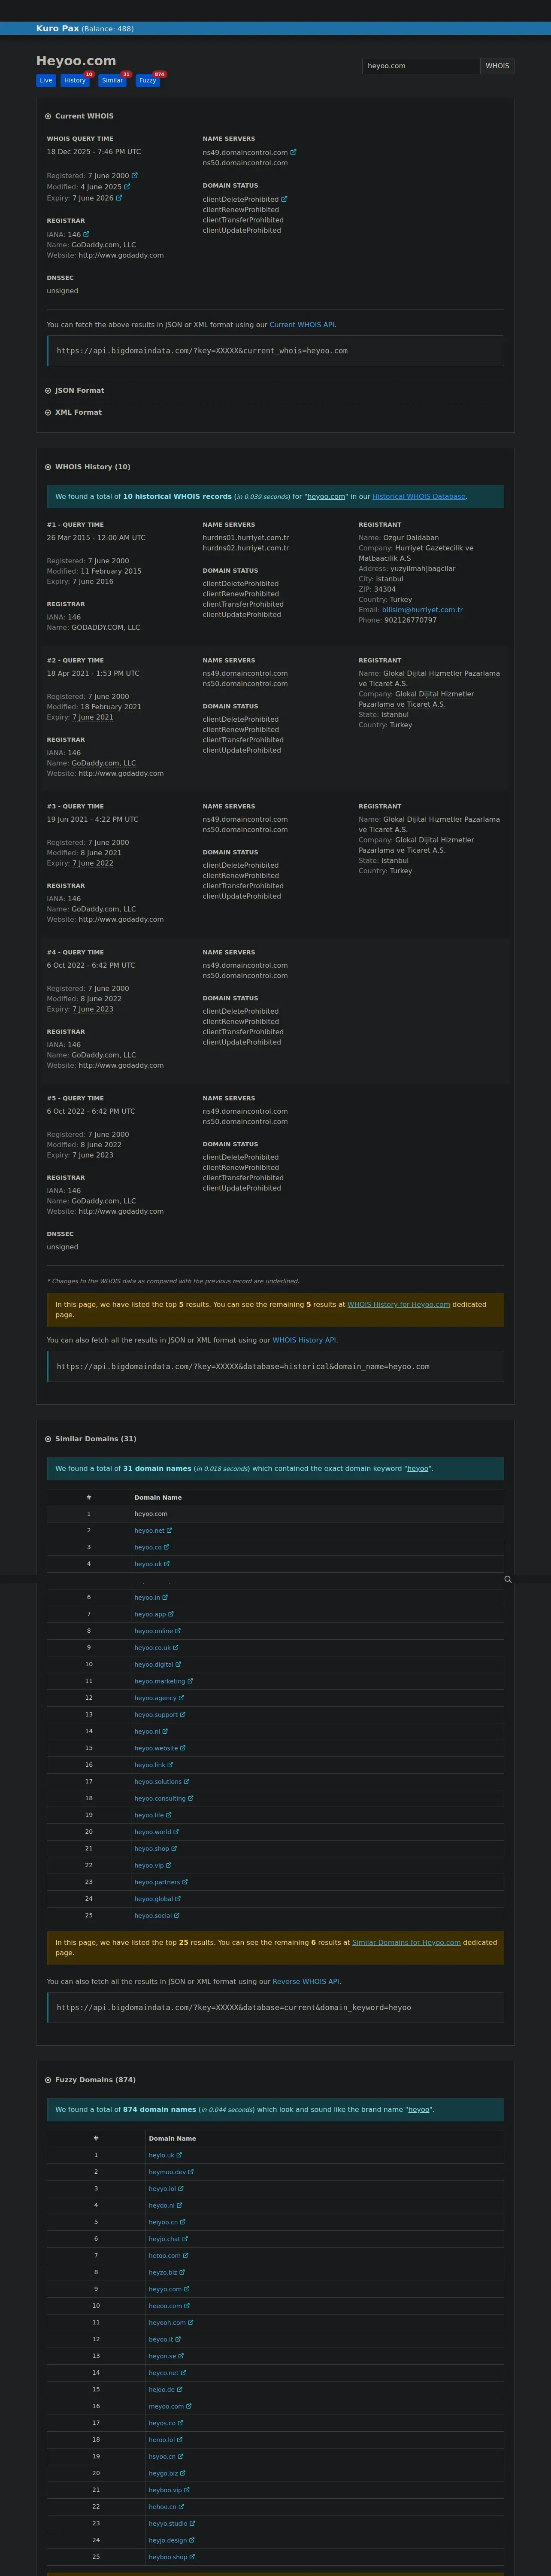Open heyoo.vip domain link
This screenshot has height=2576, width=551.
tap(149, 1865)
